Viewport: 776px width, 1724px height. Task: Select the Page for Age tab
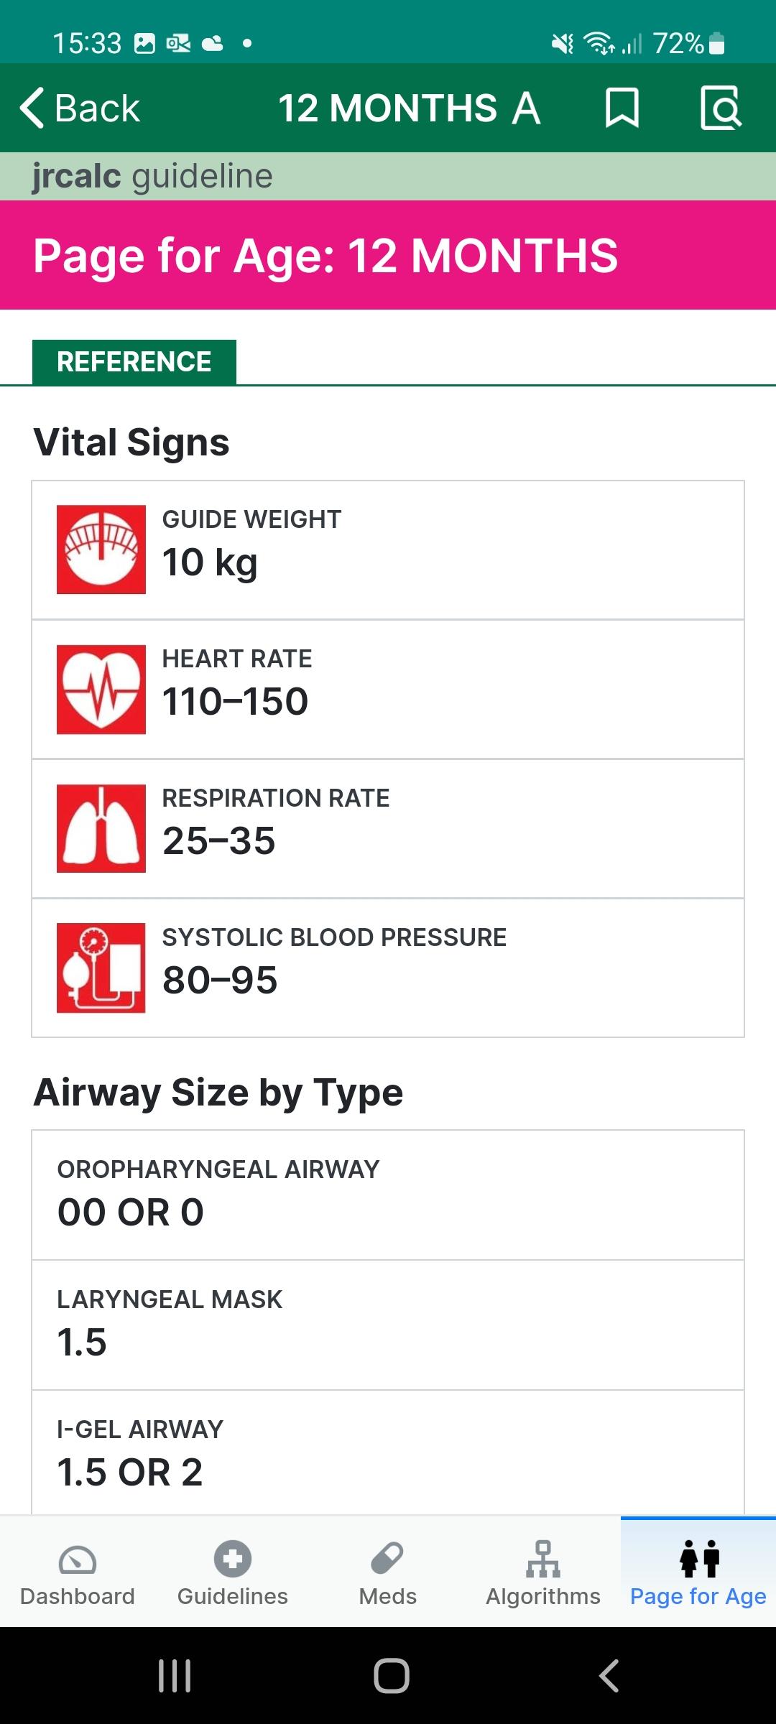coord(698,1572)
